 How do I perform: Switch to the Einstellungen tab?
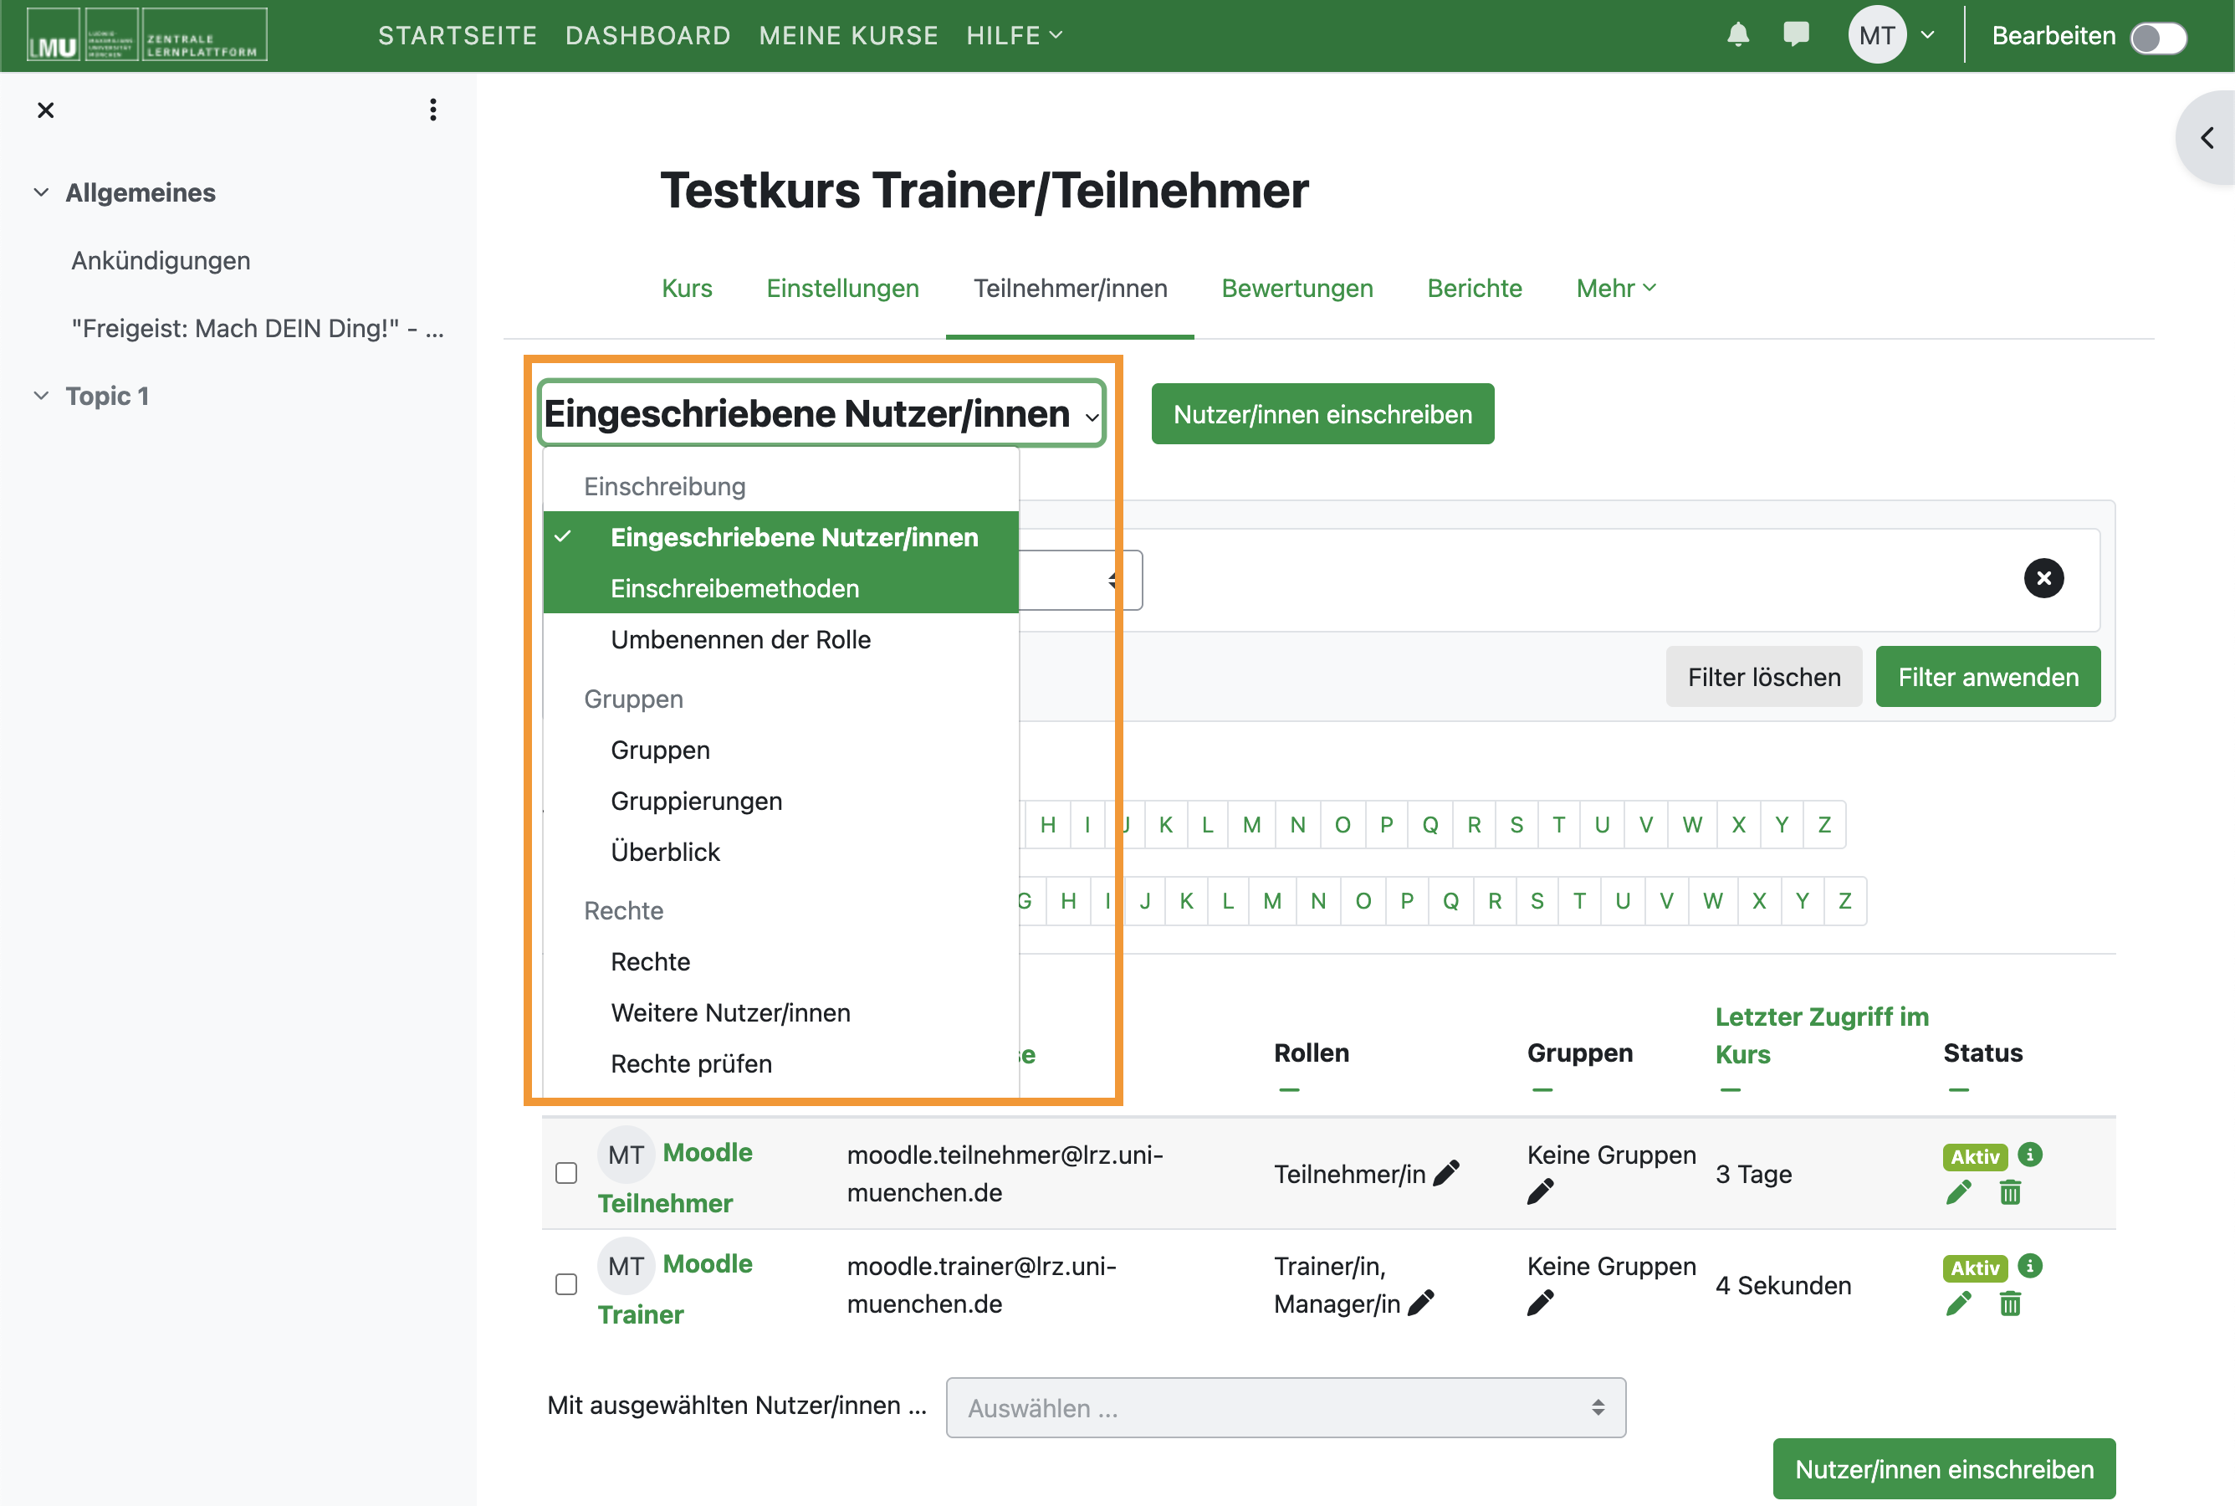842,288
